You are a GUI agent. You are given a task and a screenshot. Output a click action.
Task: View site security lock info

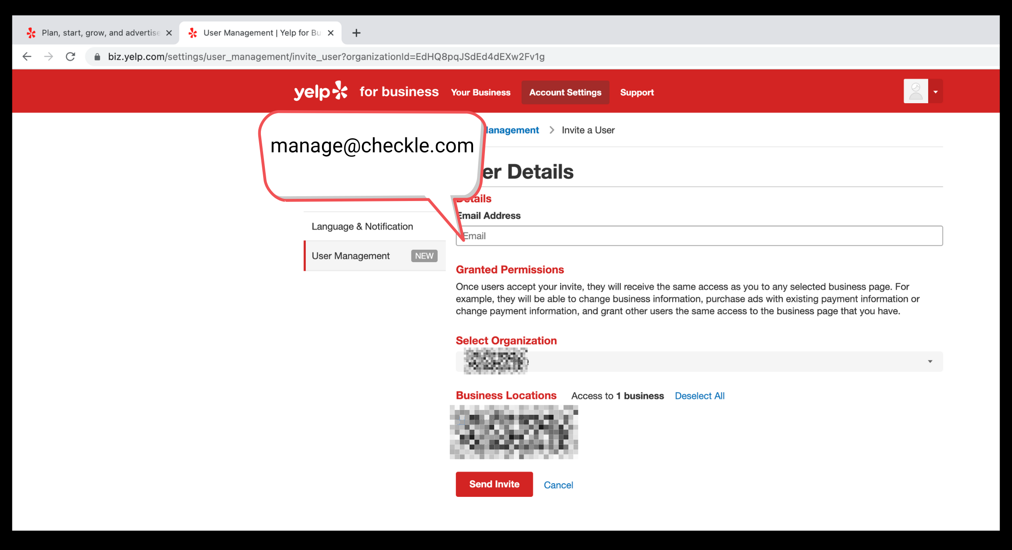98,57
